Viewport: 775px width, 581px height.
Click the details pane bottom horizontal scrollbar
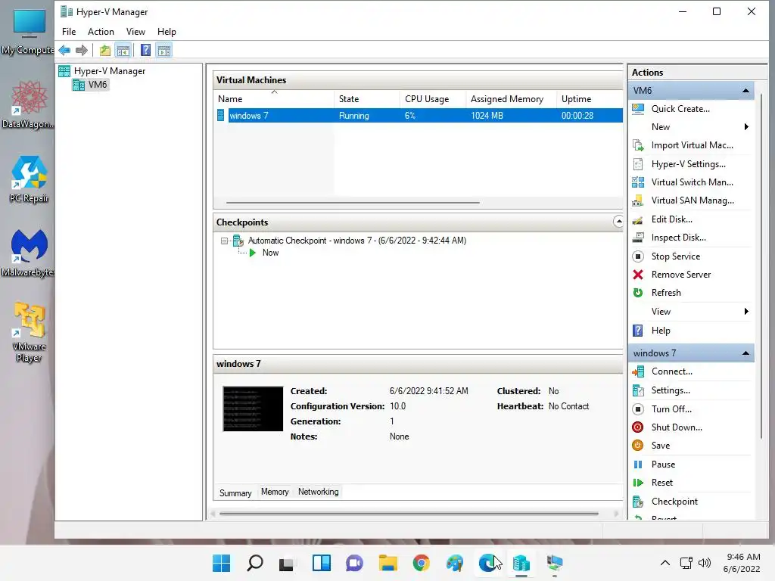click(409, 514)
